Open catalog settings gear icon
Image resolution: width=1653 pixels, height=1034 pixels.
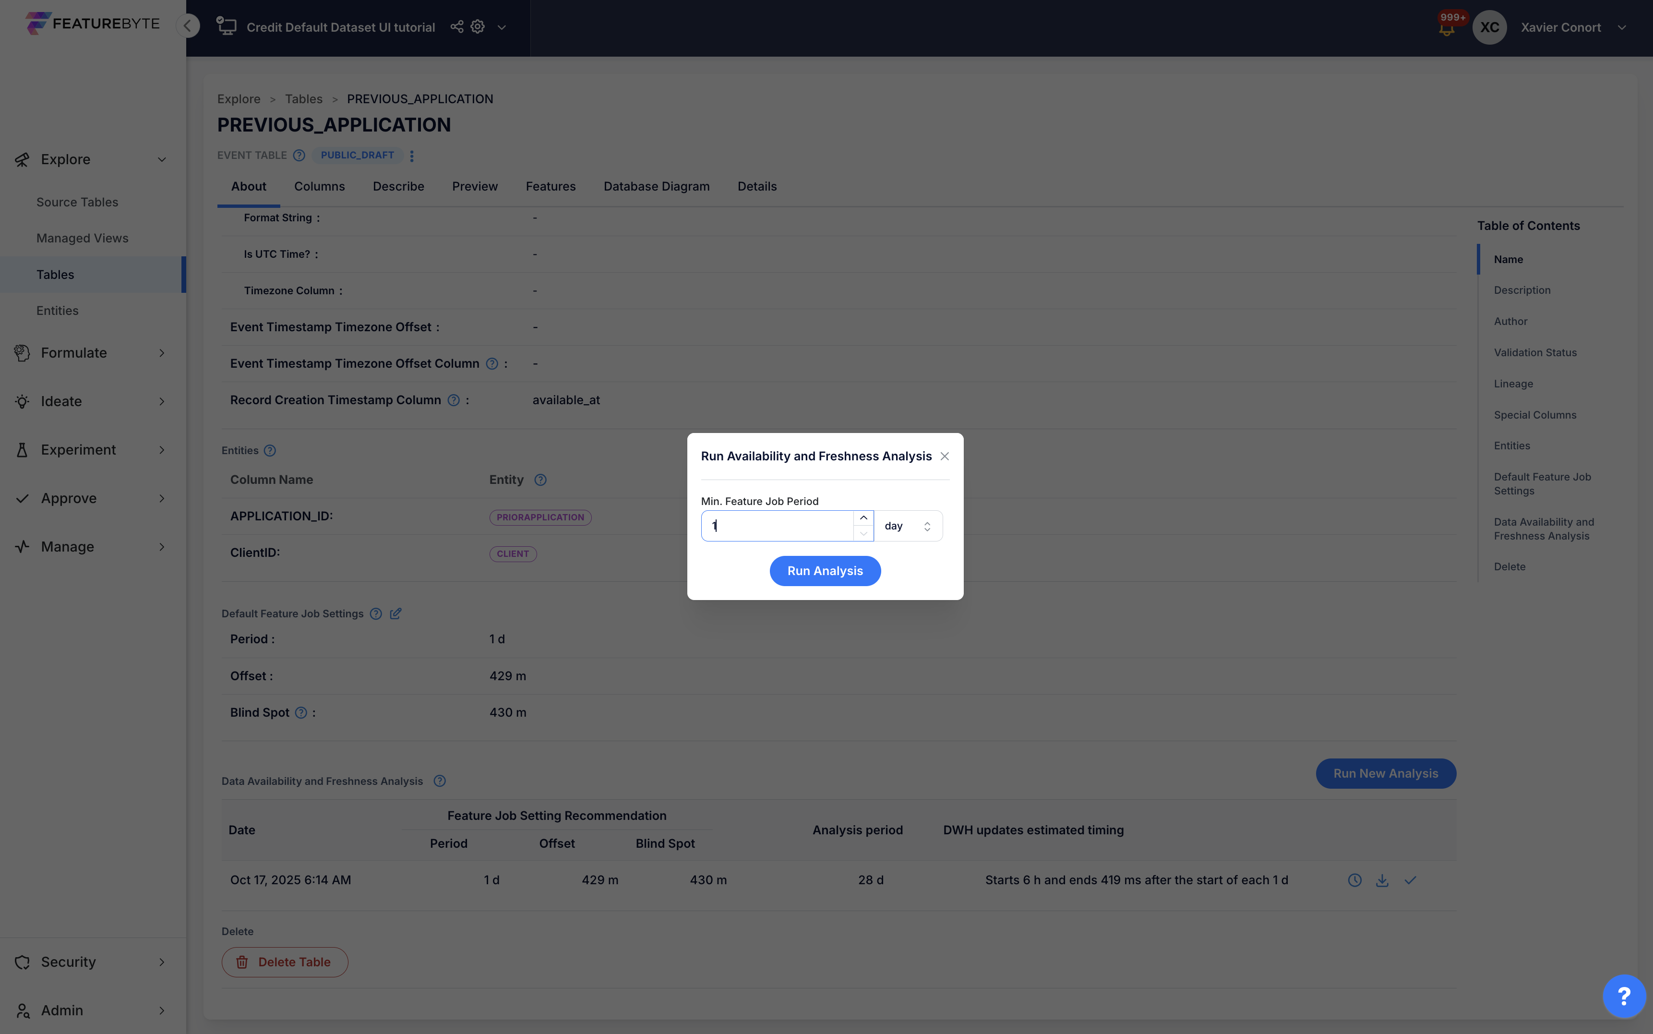(x=478, y=27)
